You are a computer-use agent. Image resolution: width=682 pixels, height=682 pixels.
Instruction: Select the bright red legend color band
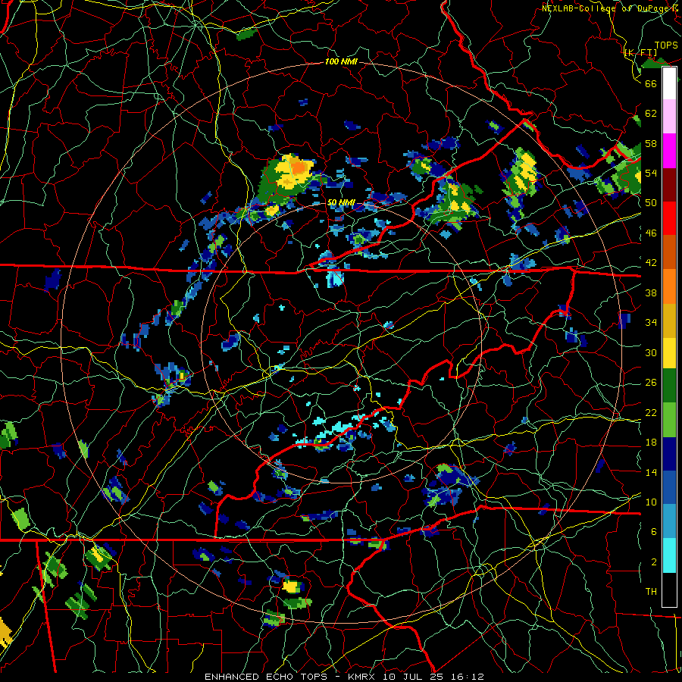(x=669, y=218)
